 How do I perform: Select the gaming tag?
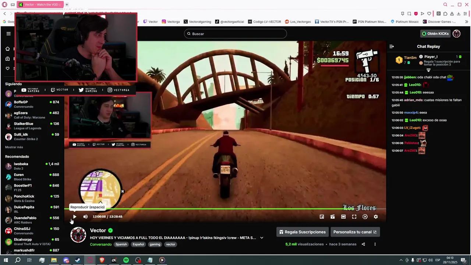coord(155,244)
